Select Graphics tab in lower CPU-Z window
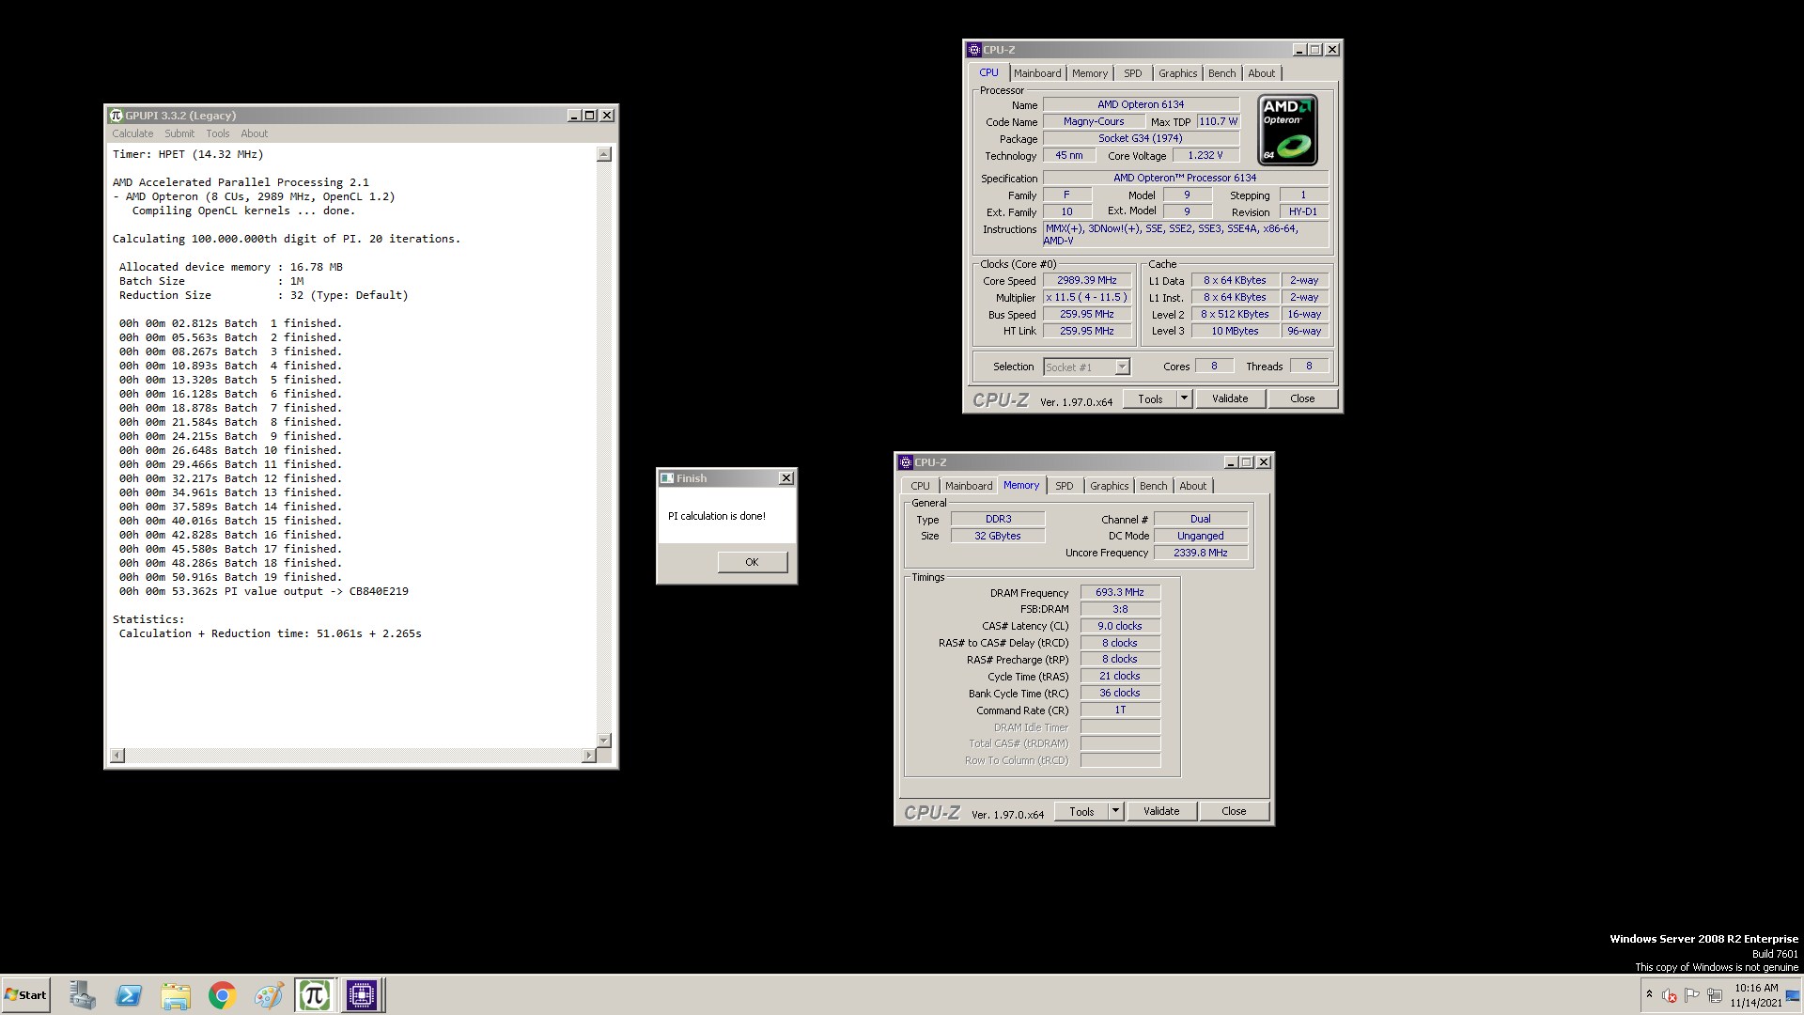Image resolution: width=1804 pixels, height=1015 pixels. point(1109,486)
